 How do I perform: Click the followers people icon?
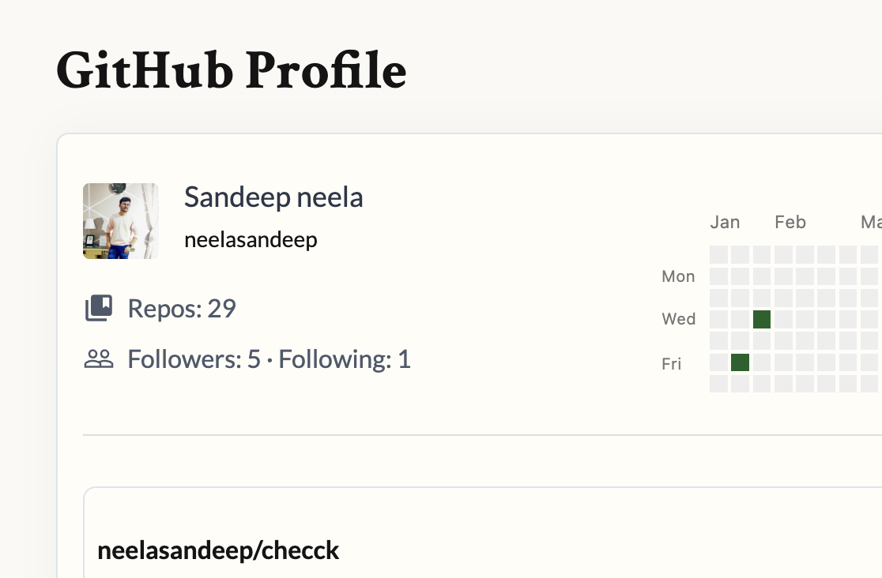[x=99, y=359]
